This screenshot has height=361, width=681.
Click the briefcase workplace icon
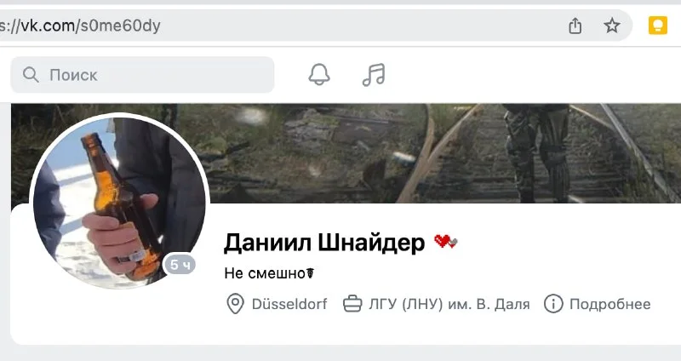tap(352, 304)
